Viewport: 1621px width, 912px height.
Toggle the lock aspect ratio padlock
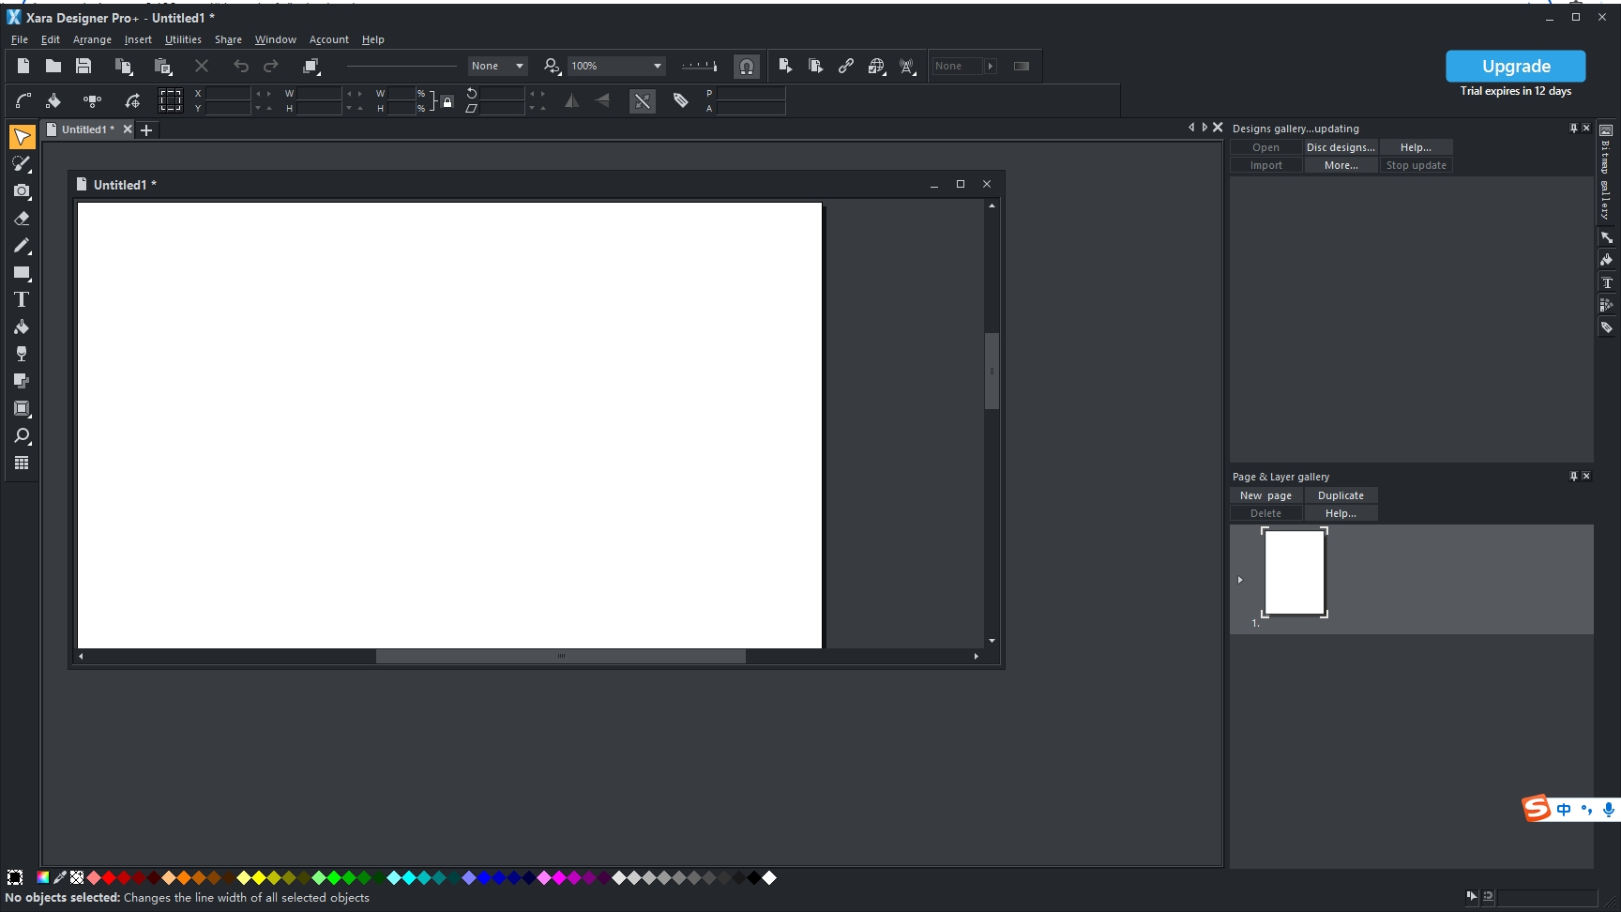point(447,101)
